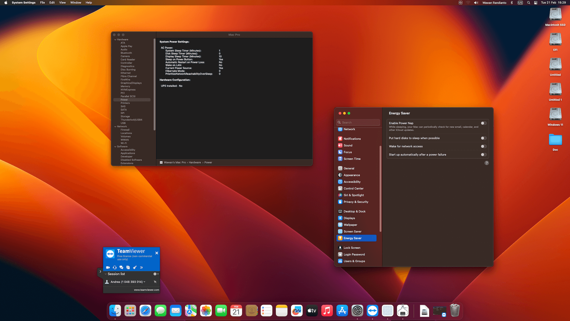
Task: Click the System Settings sidebar scrollbar
Action: pos(380,189)
